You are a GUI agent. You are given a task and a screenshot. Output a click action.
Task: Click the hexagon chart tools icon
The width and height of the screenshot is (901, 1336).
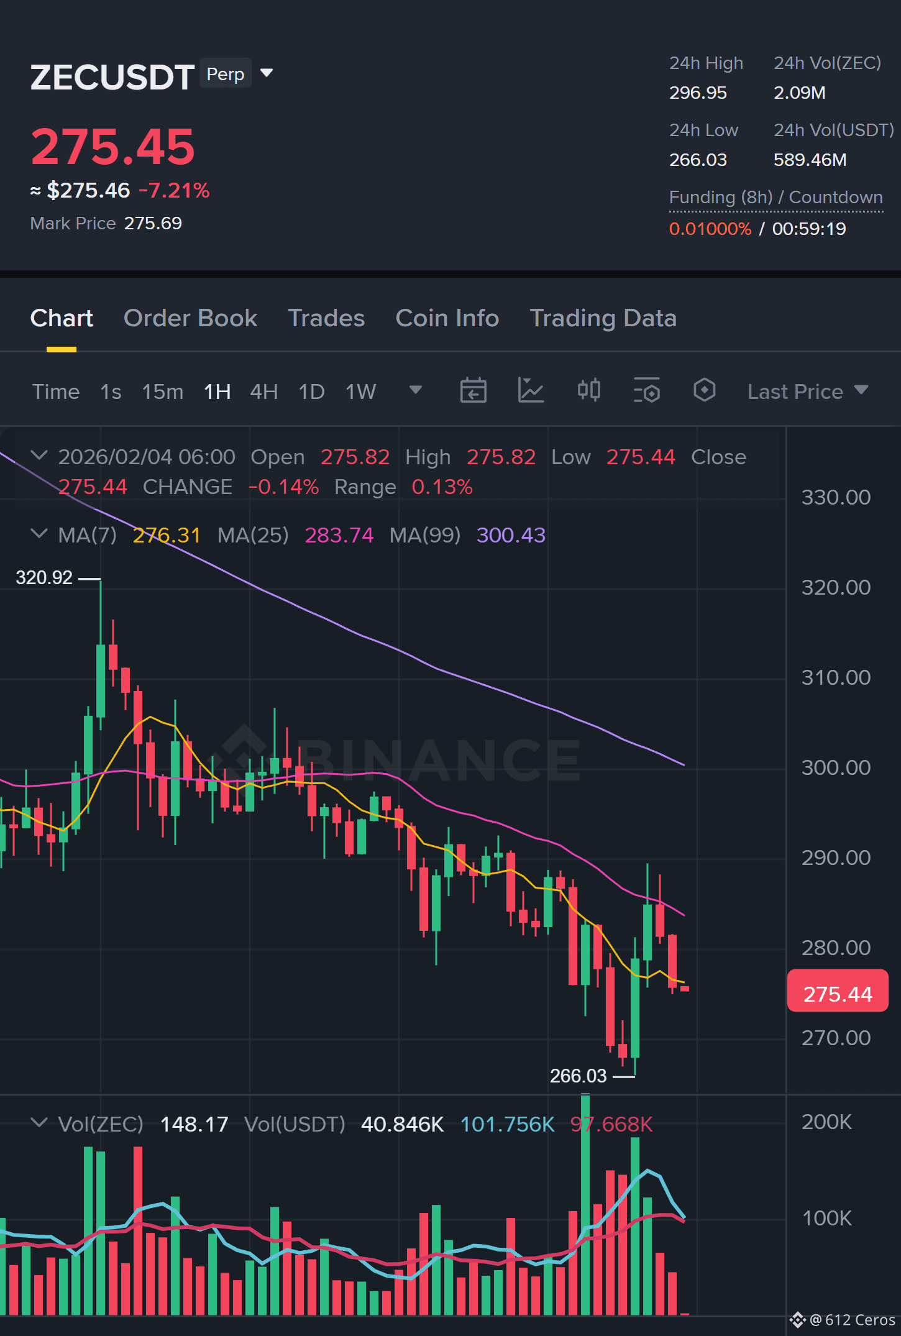point(704,391)
